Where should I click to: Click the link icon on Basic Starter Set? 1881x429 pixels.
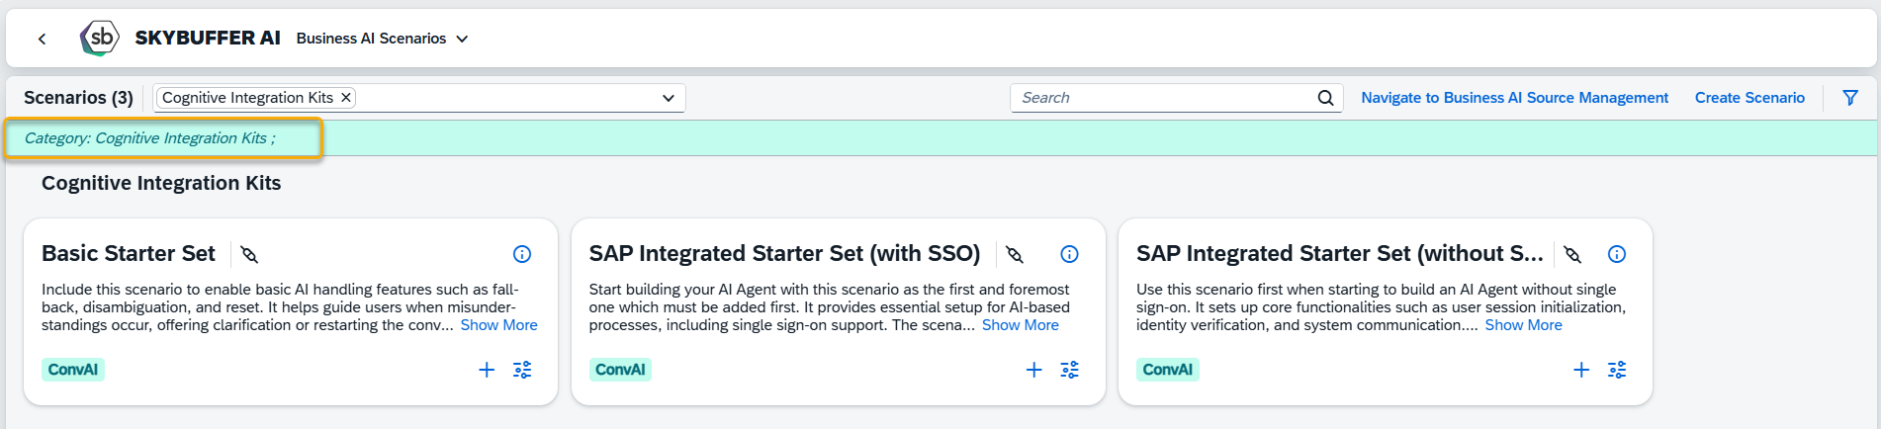tap(249, 254)
